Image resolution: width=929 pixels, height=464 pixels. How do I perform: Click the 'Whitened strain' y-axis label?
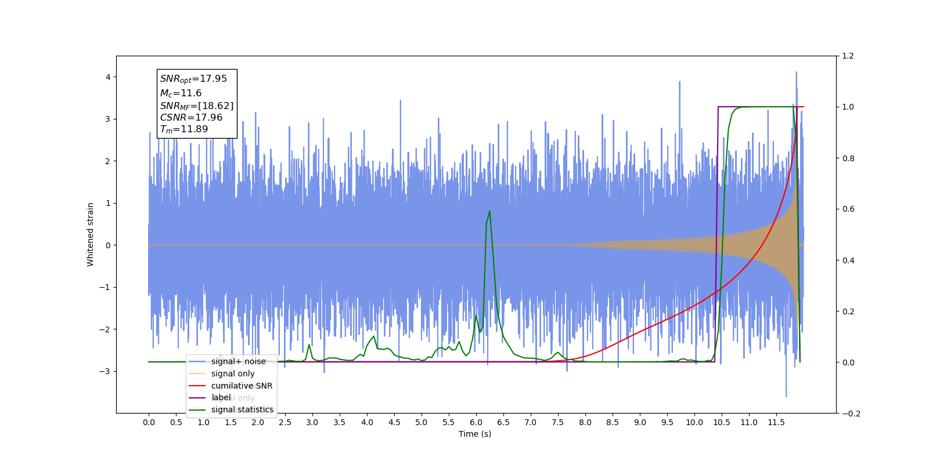(x=90, y=234)
